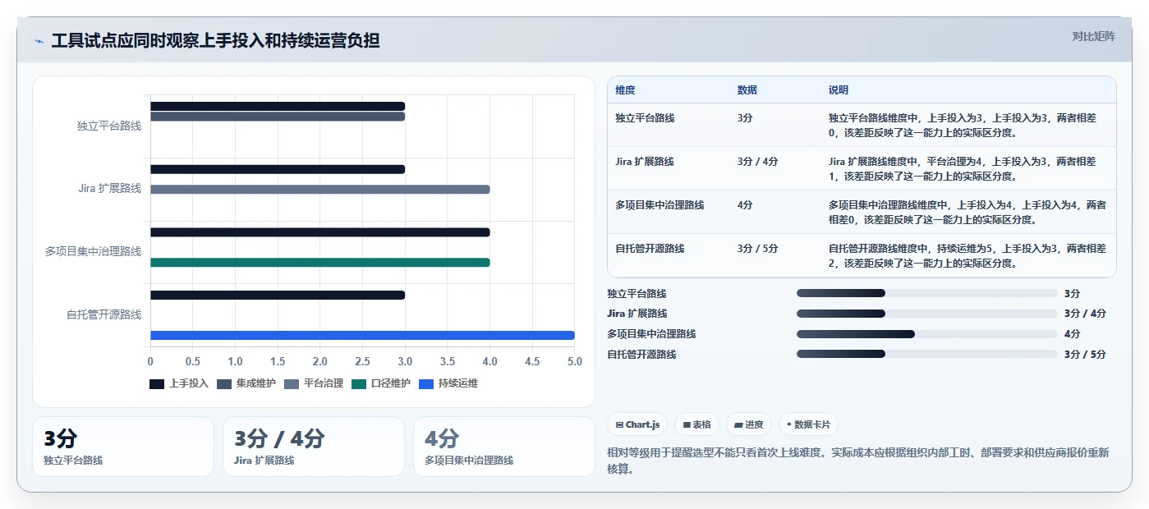This screenshot has width=1149, height=509.
Task: Toggle the 口径维护 legend entry
Action: 381,383
